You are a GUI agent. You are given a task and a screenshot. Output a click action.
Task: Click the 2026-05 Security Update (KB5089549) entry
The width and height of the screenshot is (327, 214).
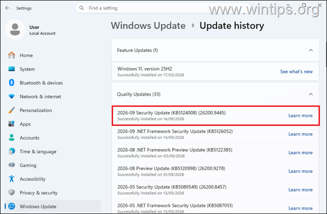tap(215, 190)
